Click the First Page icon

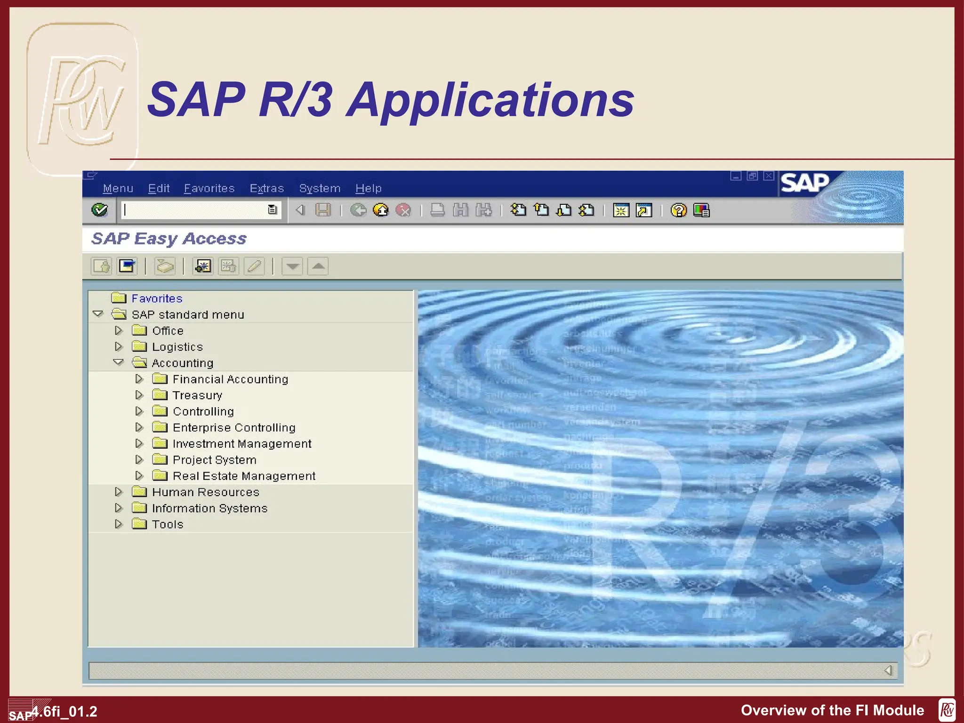[x=518, y=210]
